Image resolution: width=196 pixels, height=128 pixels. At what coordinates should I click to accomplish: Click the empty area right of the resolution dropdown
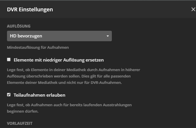[x=151, y=36]
